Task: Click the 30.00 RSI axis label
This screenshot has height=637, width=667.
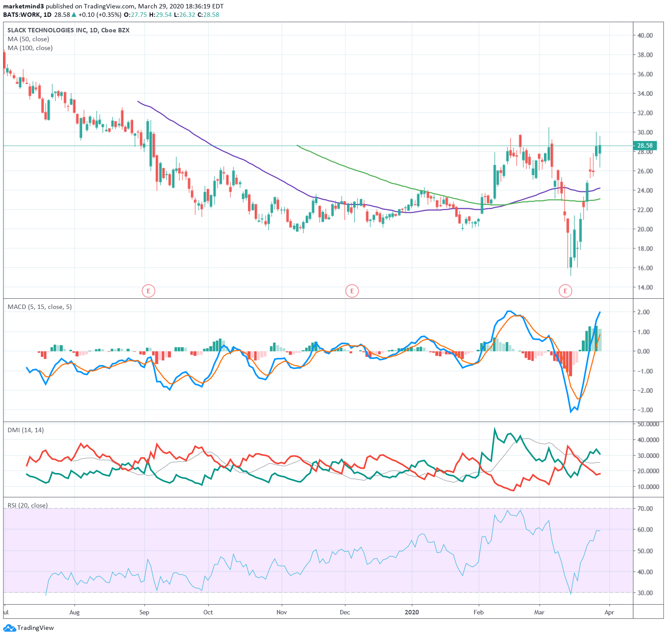Action: tap(645, 593)
